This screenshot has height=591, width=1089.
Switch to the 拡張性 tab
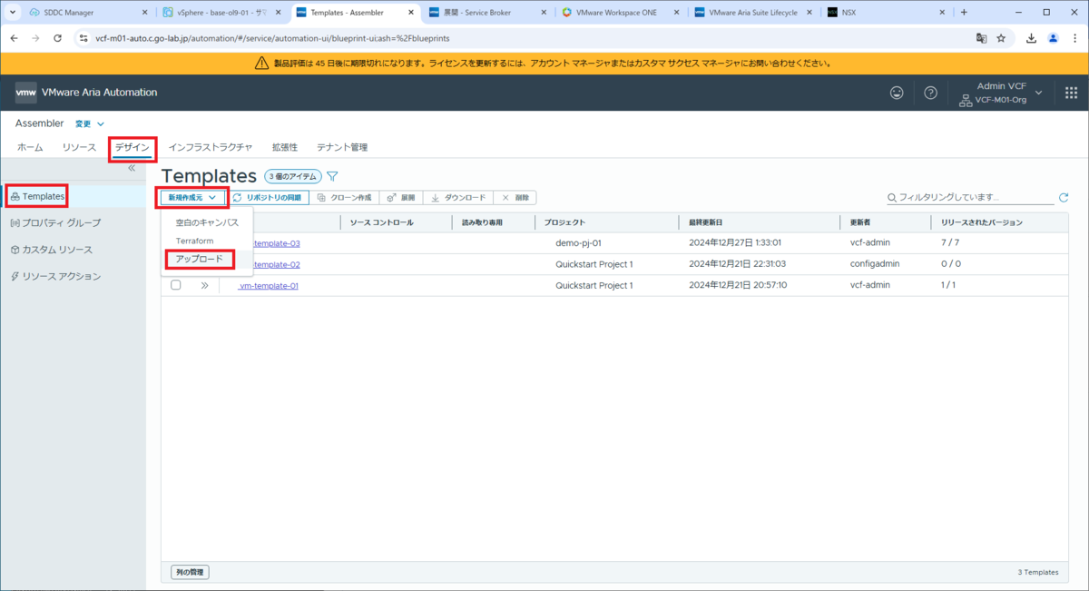[x=285, y=147]
